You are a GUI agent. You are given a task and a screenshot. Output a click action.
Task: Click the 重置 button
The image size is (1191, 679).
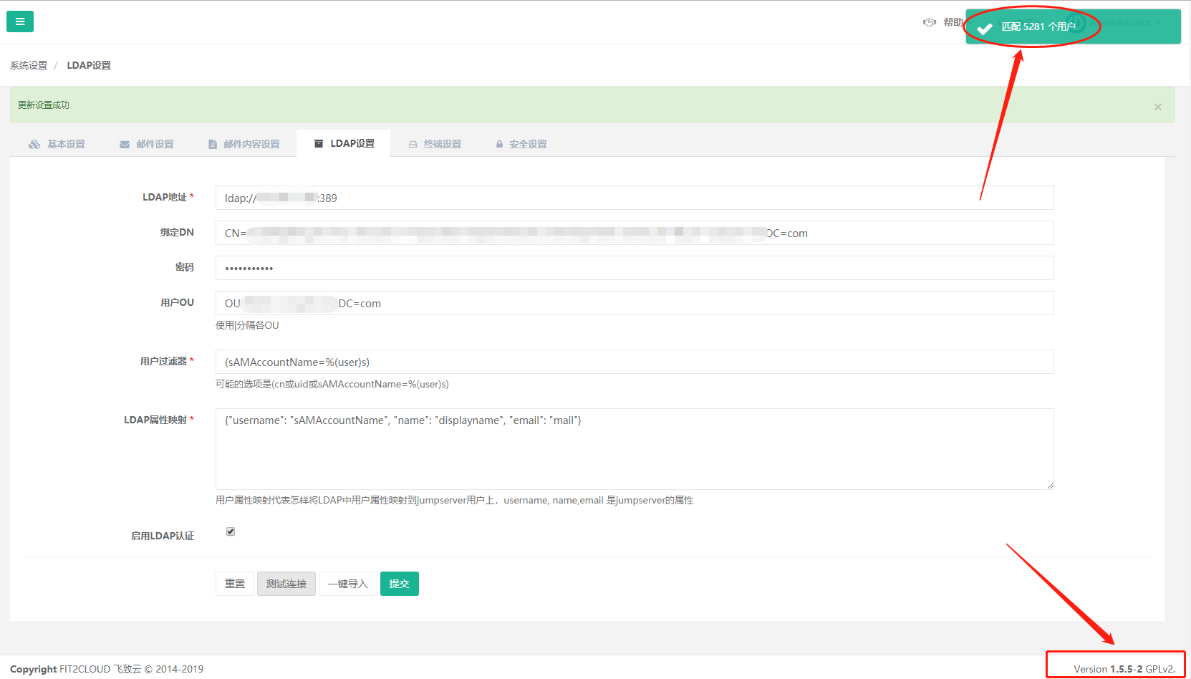pyautogui.click(x=235, y=584)
